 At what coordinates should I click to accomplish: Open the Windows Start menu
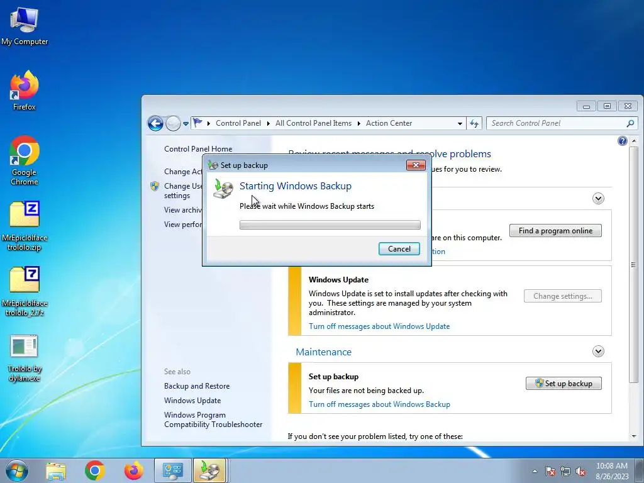[x=17, y=470]
